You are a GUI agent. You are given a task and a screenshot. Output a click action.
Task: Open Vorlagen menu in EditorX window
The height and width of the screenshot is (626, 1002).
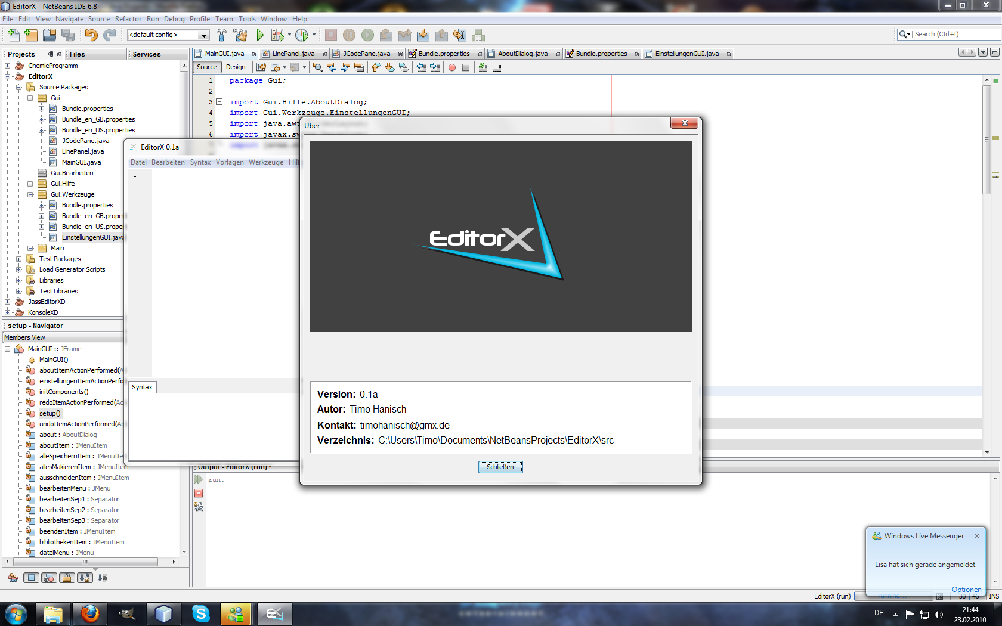[x=230, y=162]
